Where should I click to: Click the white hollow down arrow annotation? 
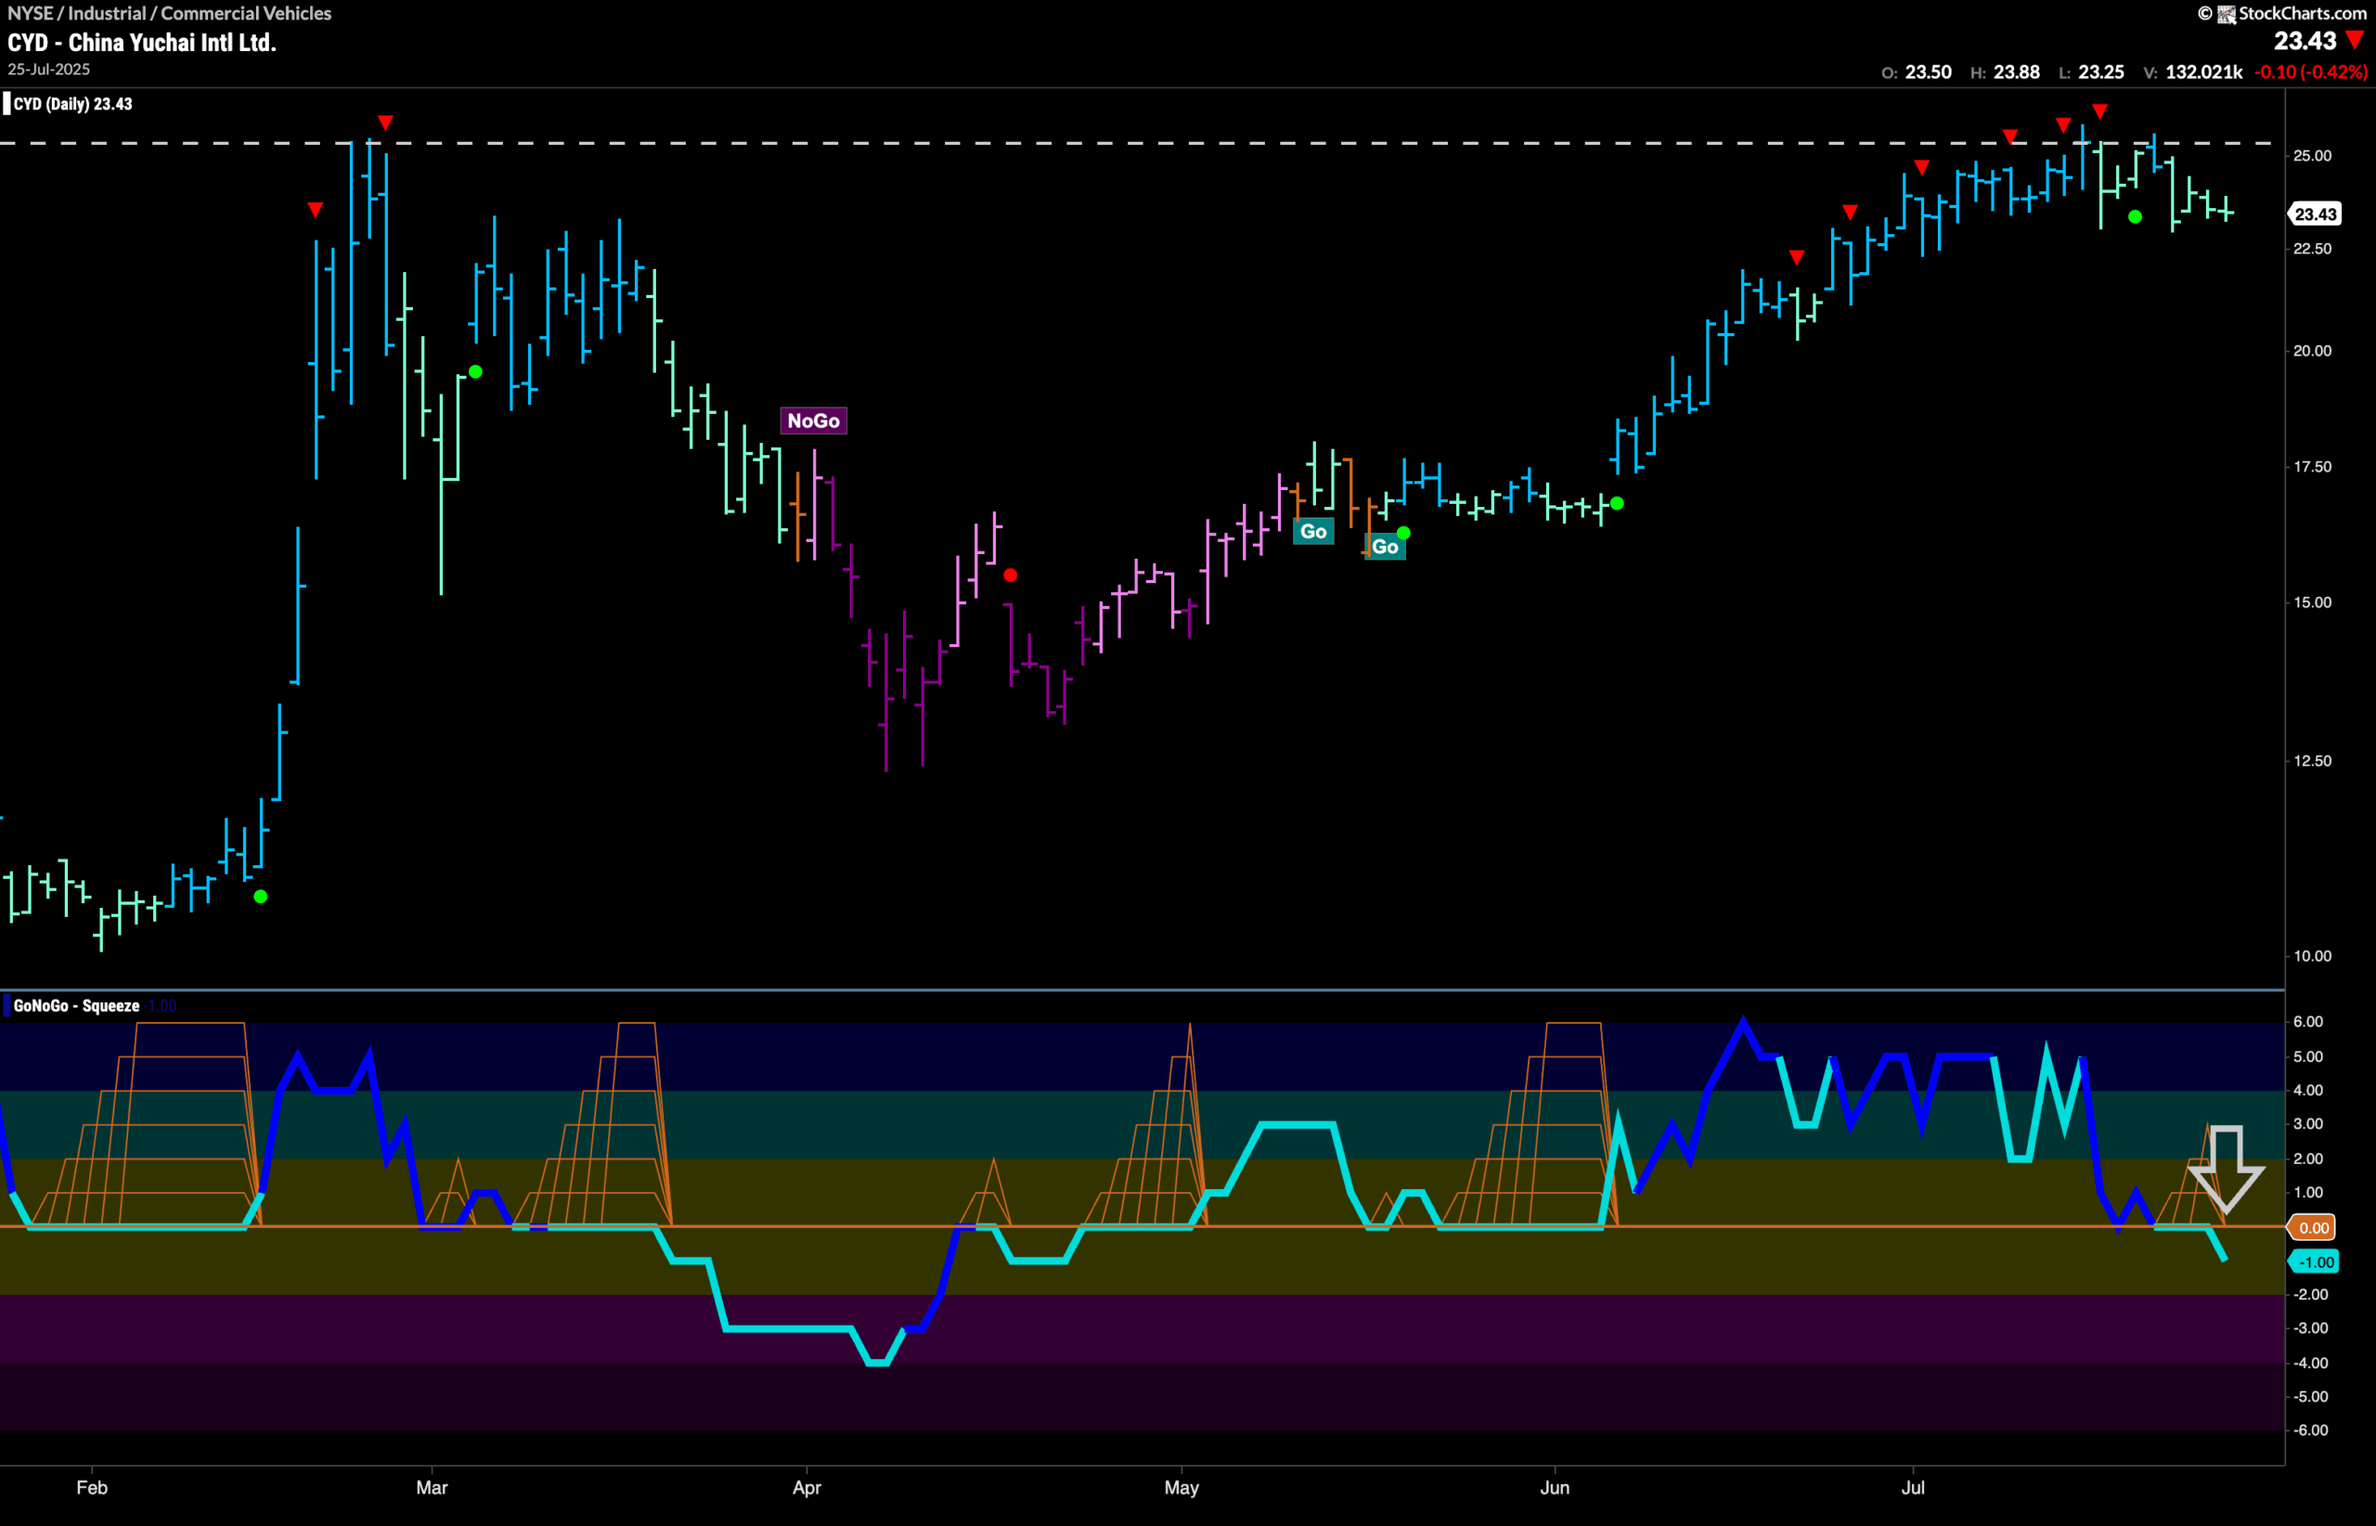[2227, 1170]
